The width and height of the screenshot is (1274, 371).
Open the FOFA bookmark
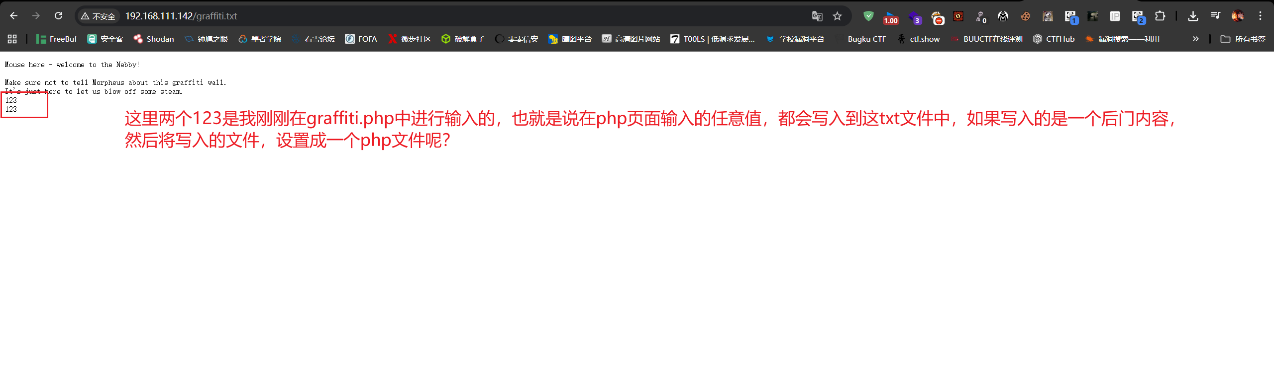click(361, 39)
